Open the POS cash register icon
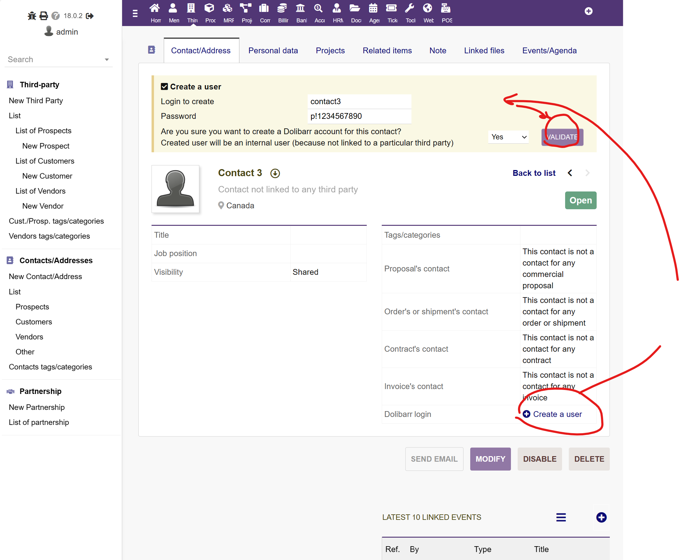679x560 pixels. coord(446,8)
